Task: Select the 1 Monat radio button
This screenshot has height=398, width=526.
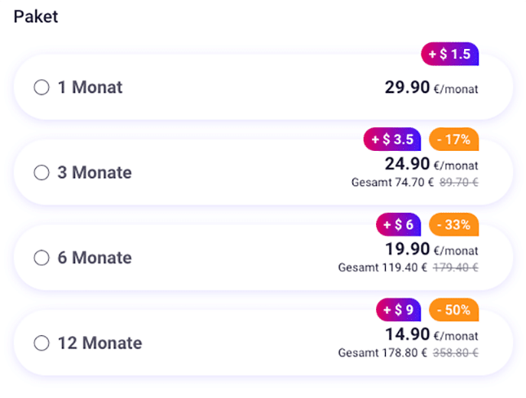Action: [x=42, y=87]
